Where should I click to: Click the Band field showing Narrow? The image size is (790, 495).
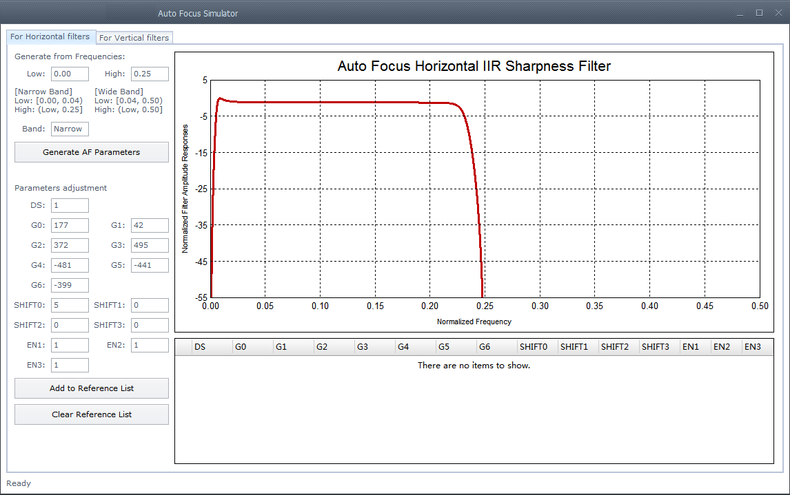[x=70, y=129]
